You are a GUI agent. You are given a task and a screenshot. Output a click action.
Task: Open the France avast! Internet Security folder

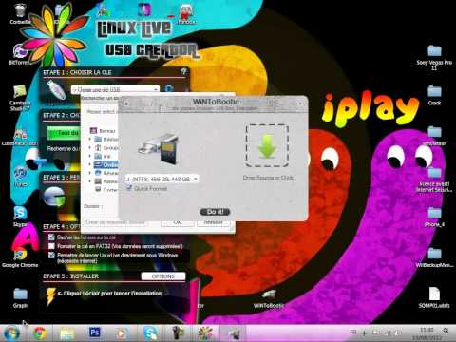tap(434, 180)
